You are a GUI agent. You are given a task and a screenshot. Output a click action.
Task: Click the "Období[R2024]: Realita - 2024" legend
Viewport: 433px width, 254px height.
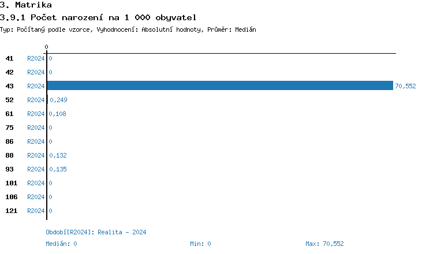pos(96,232)
